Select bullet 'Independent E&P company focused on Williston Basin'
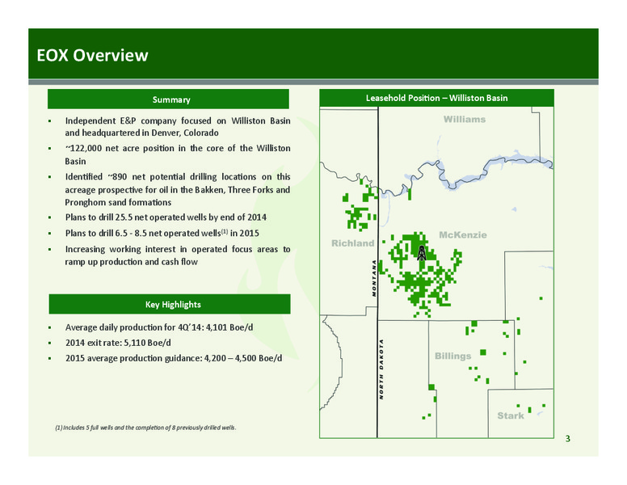627x485 pixels. click(x=178, y=126)
